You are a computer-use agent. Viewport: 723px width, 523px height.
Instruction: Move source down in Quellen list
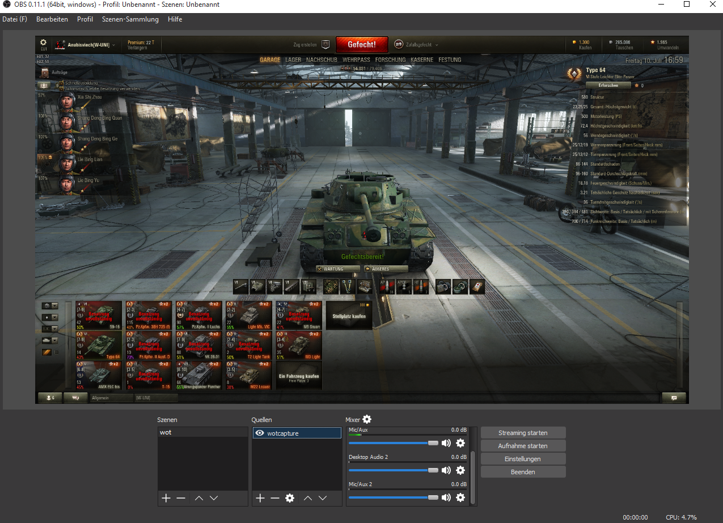tap(323, 498)
